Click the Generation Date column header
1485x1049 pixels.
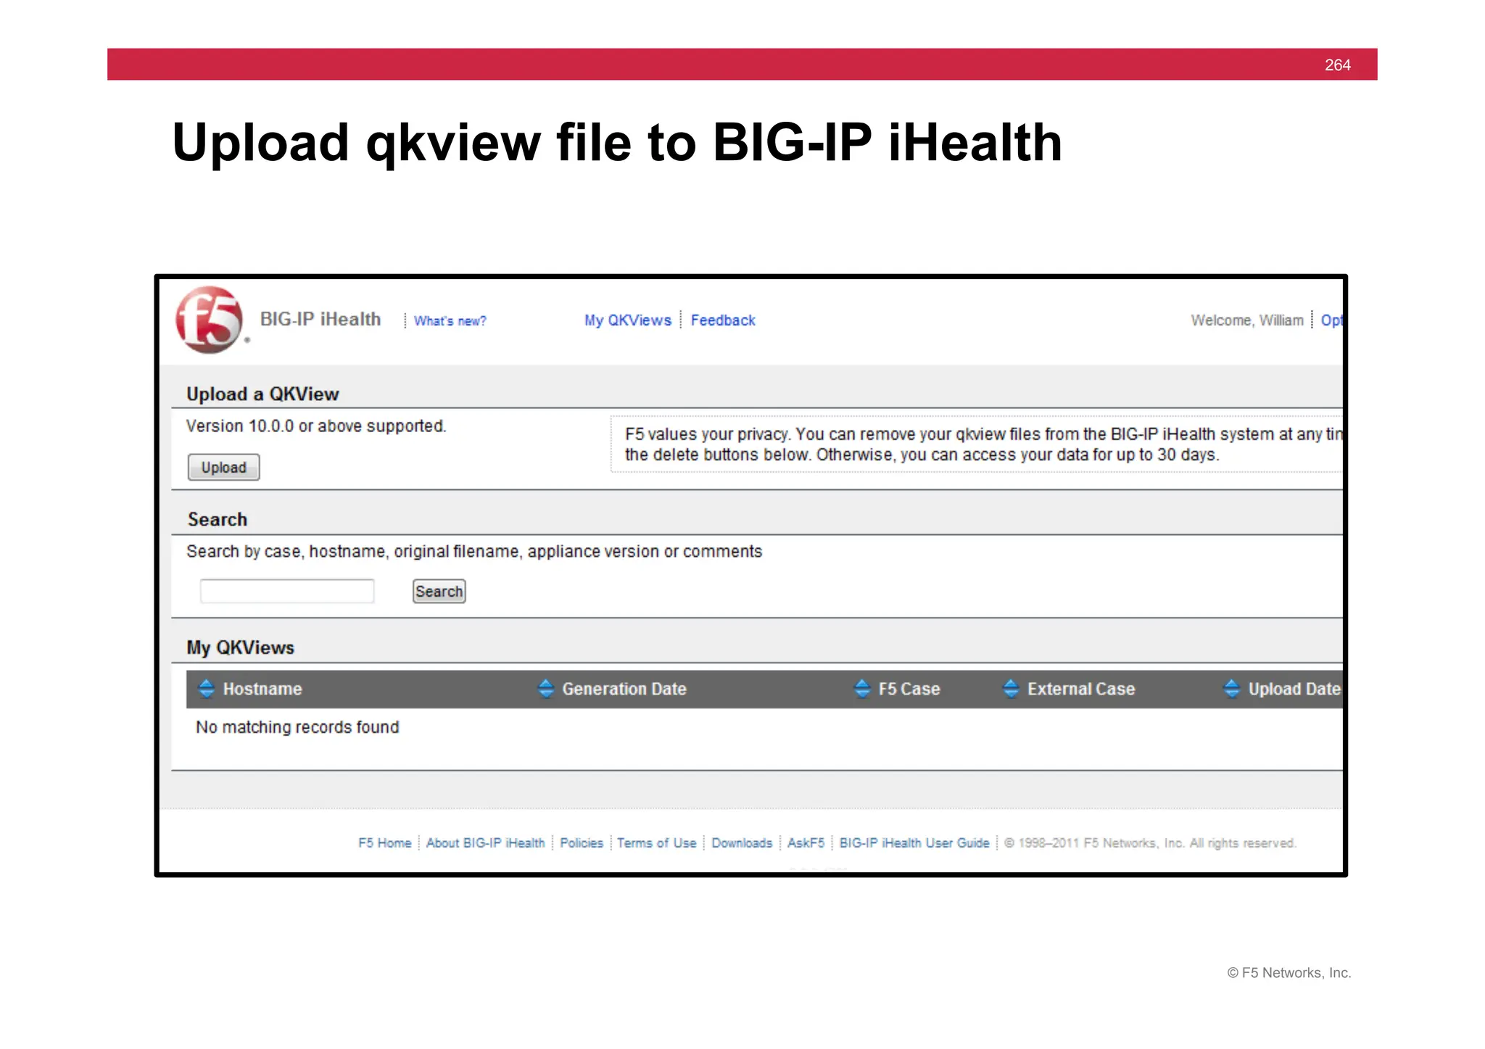point(624,689)
